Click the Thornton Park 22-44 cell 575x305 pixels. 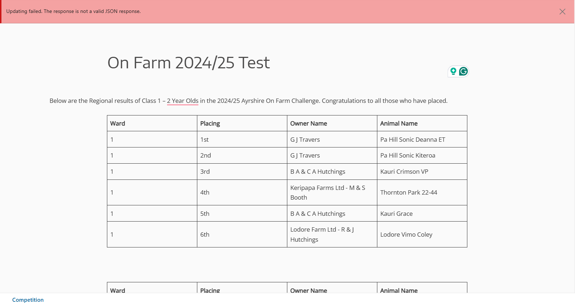coord(422,192)
